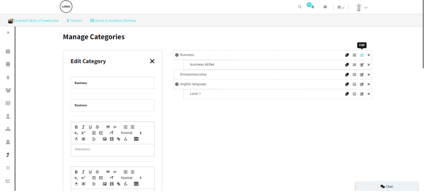The width and height of the screenshot is (424, 192).
Task: Open the book icon in left sidebar
Action: point(8,64)
